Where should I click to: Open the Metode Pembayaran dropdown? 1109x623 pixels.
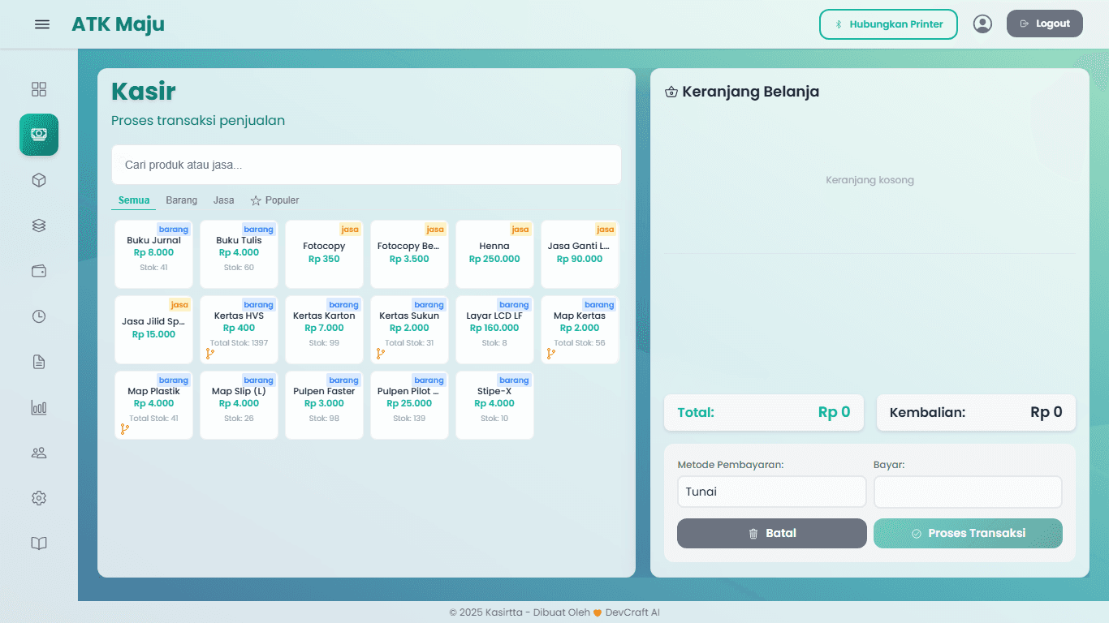coord(771,492)
